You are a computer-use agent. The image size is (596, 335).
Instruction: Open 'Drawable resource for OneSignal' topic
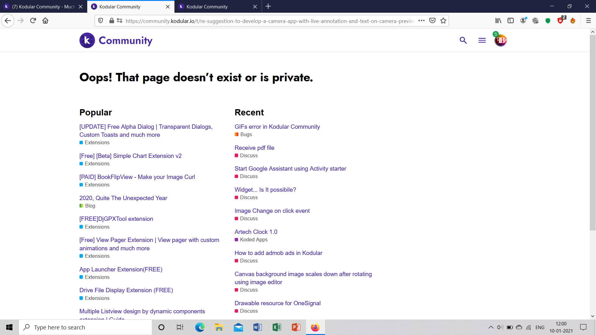click(278, 303)
